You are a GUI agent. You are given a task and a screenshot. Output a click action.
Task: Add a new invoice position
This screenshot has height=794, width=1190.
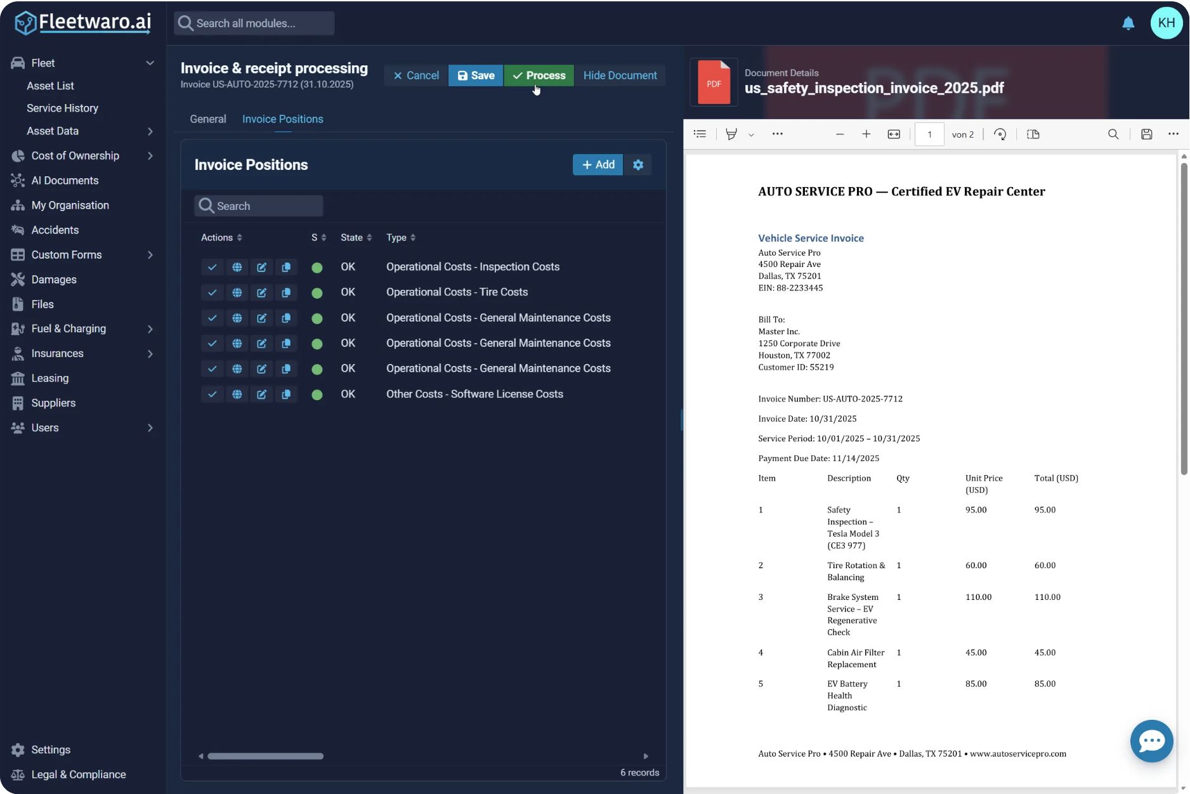click(x=598, y=165)
